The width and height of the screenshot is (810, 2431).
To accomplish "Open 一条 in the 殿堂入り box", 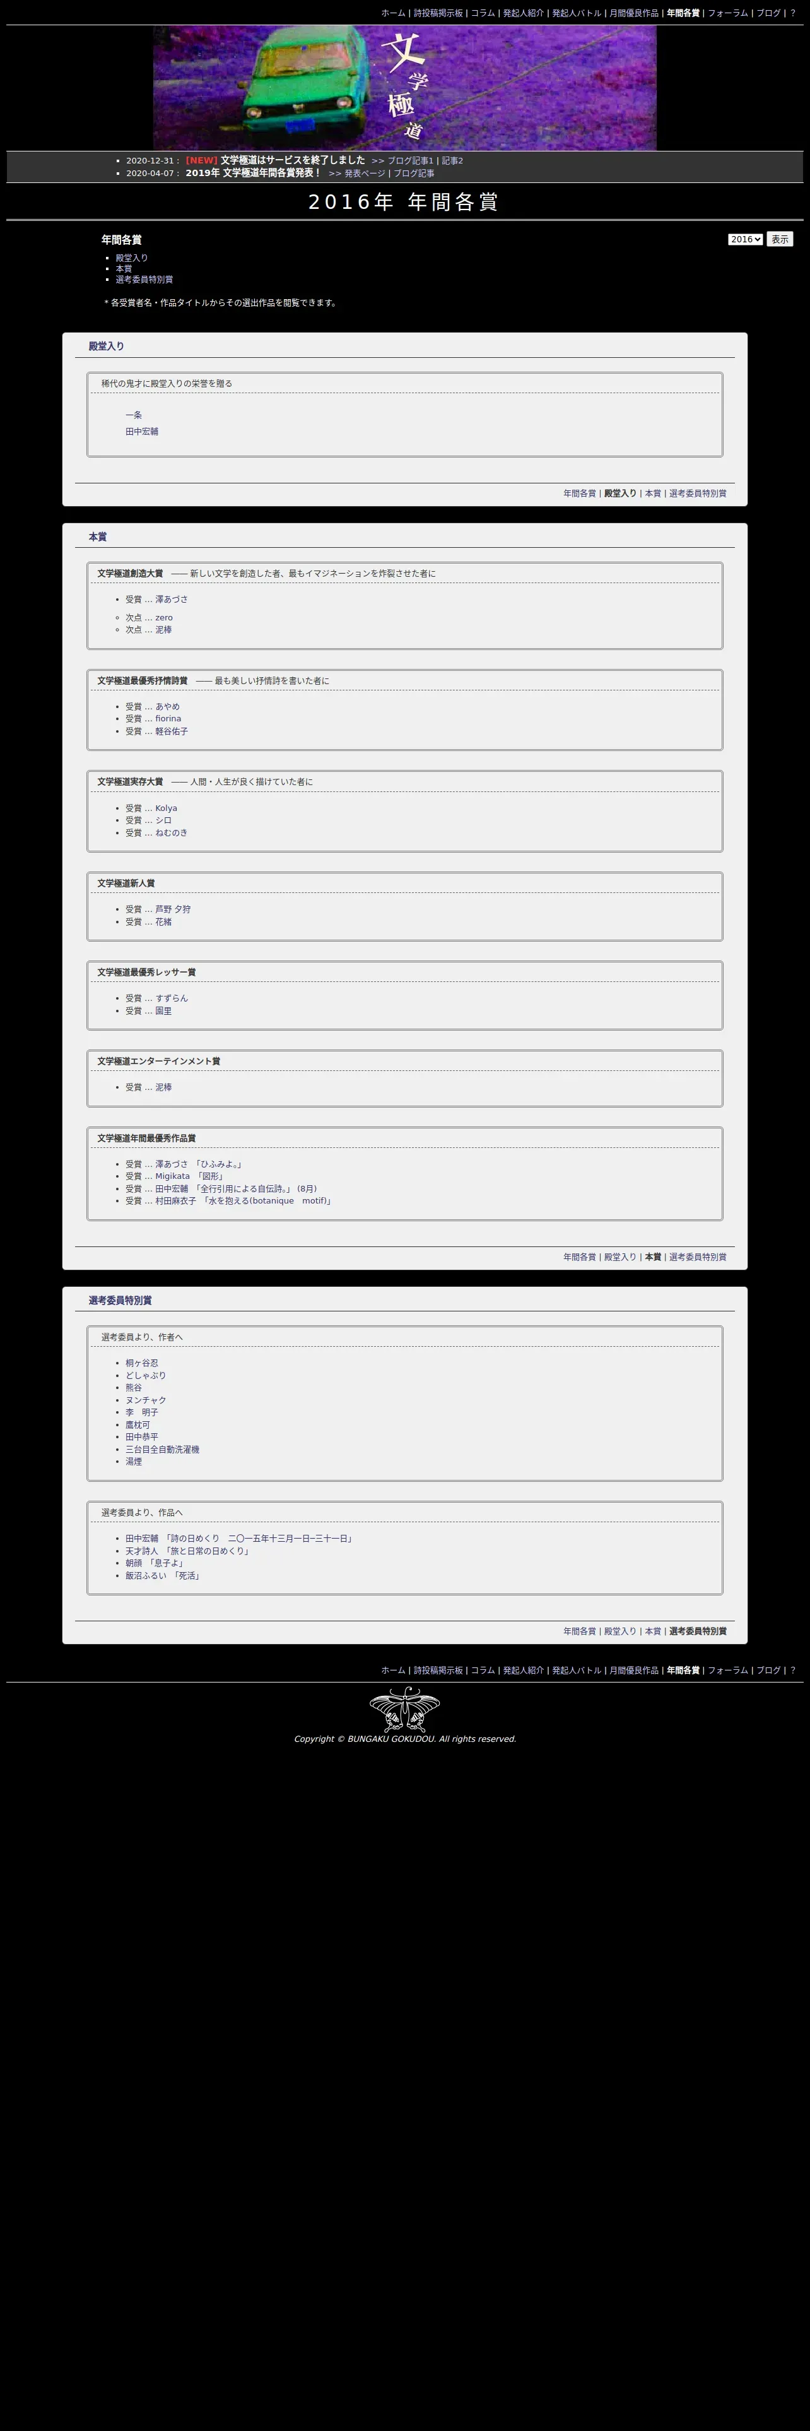I will pos(134,415).
